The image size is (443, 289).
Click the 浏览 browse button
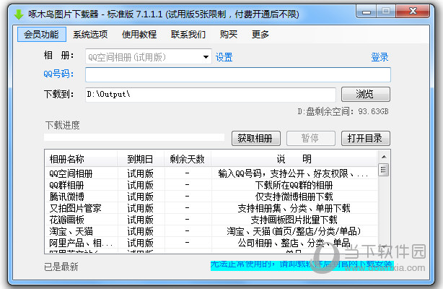click(366, 94)
